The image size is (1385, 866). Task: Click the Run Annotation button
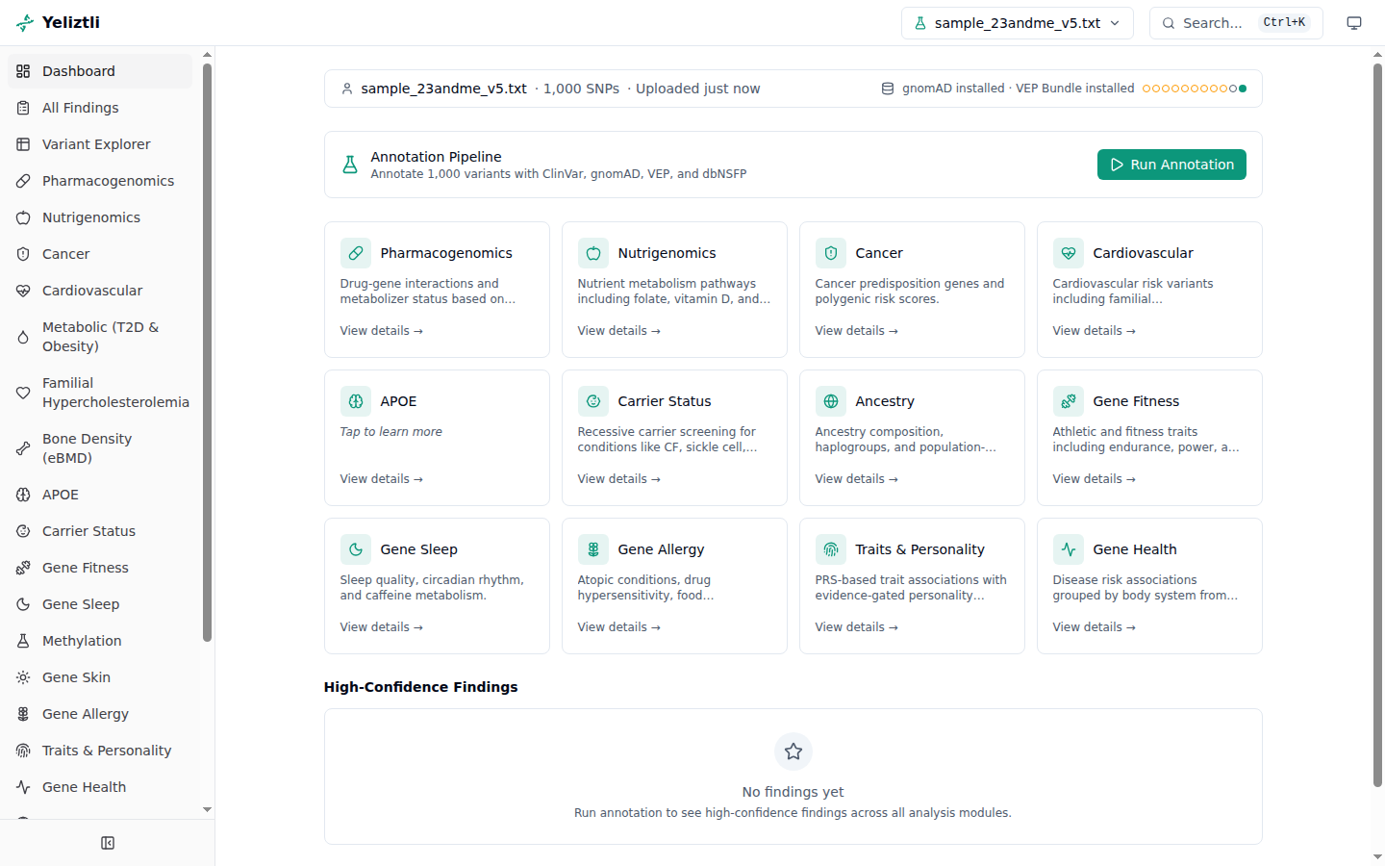point(1171,165)
